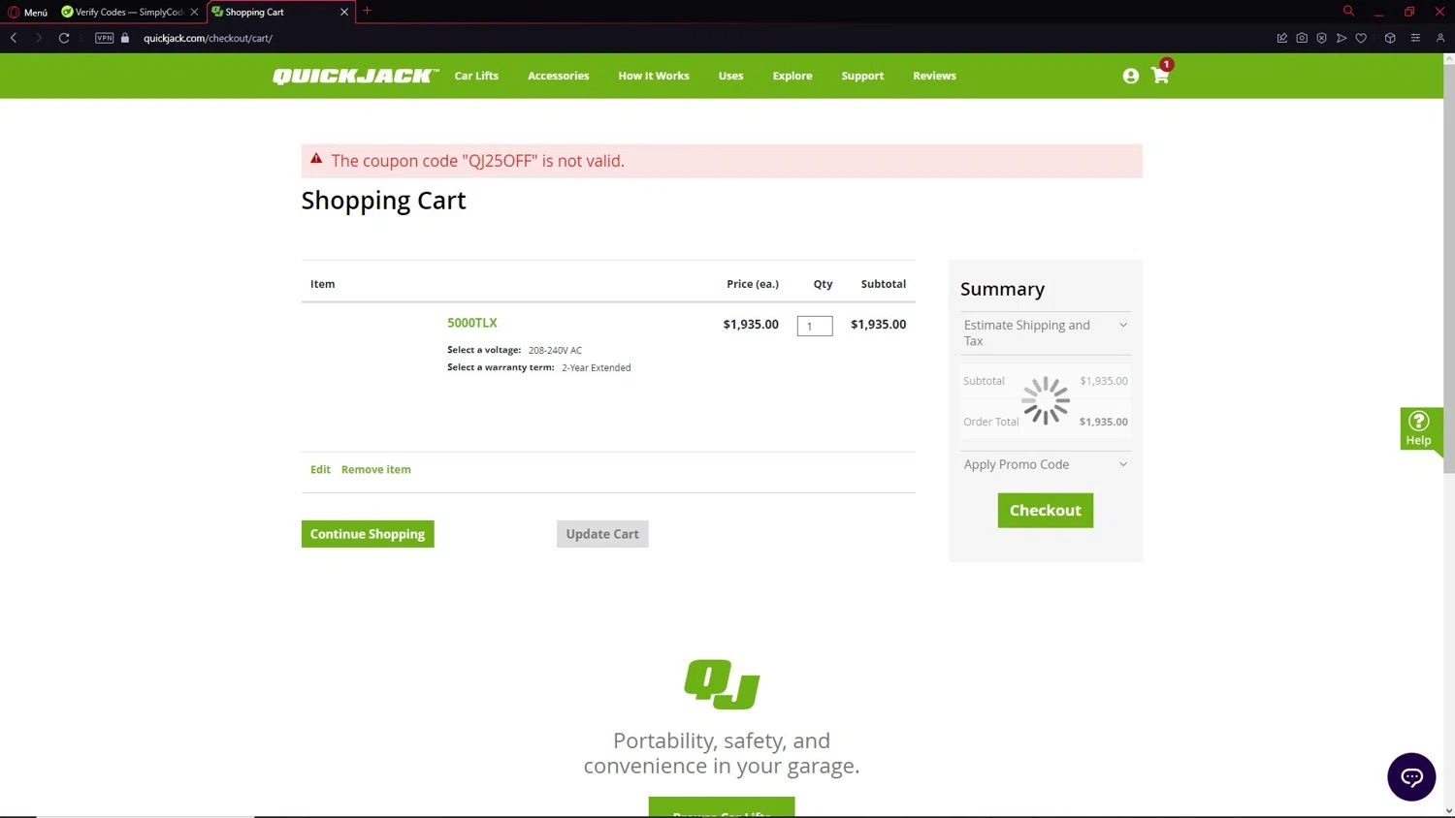
Task: Click the Continue Shopping button
Action: click(x=368, y=534)
